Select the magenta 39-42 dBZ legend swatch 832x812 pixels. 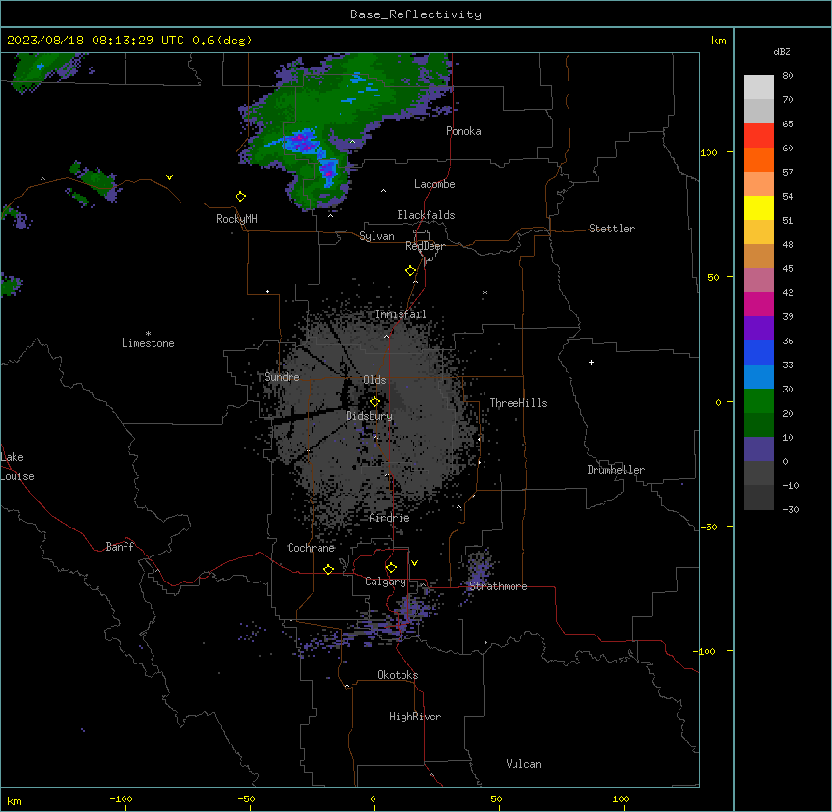pos(759,304)
